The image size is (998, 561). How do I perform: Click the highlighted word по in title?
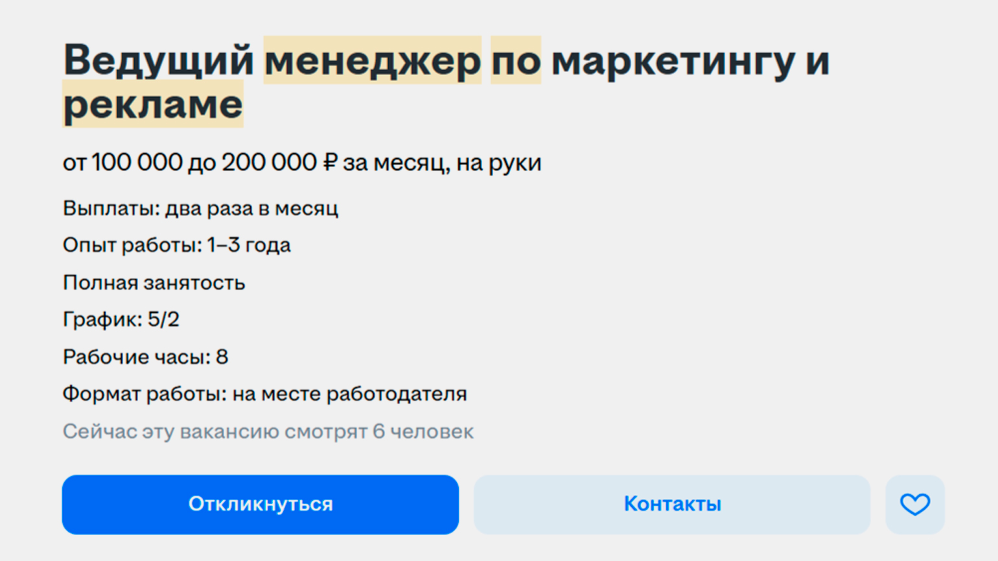coord(516,60)
